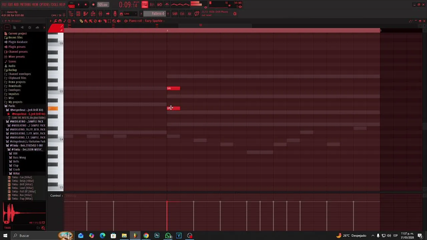Expand the Recent files folder
The image size is (427, 240).
coord(15,37)
